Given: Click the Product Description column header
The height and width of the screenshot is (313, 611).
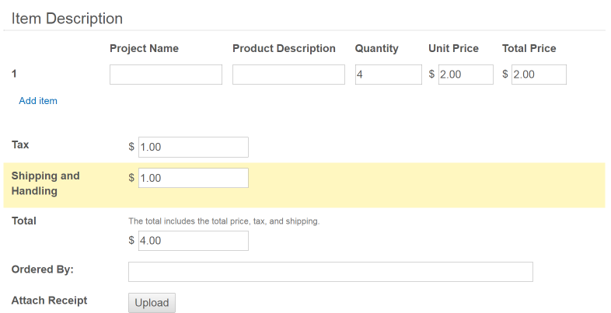Looking at the screenshot, I should (x=284, y=48).
